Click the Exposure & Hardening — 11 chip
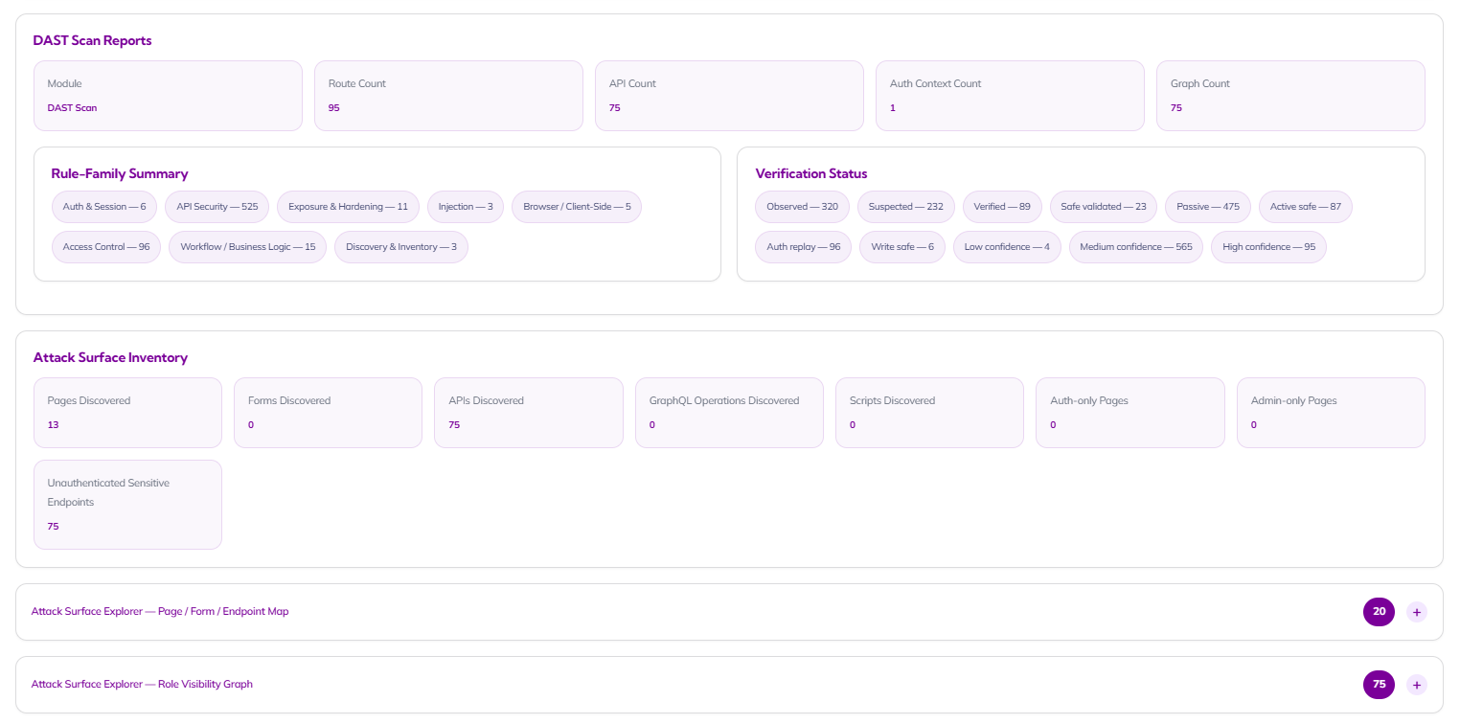Screen dimensions: 1460x724 tap(348, 207)
